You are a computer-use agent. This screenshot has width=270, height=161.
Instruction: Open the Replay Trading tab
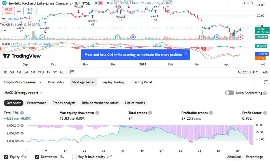click(113, 82)
